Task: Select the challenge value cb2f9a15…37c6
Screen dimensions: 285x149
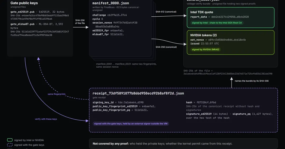Action: (x=117, y=15)
